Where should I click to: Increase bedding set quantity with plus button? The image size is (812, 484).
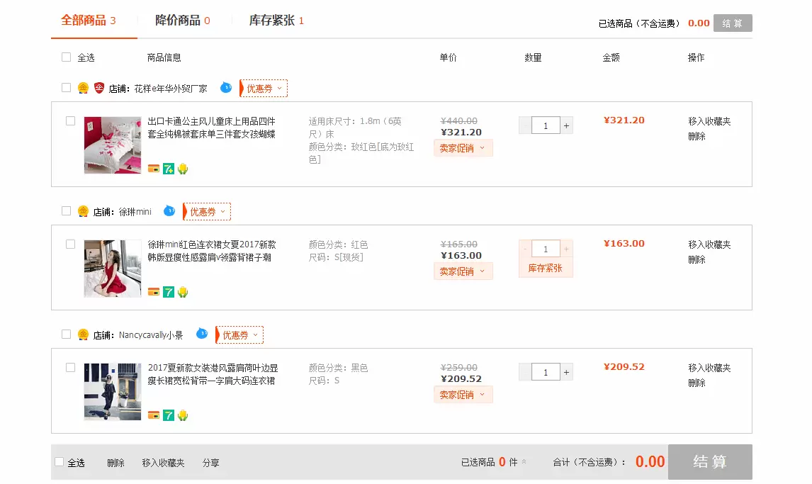coord(566,126)
